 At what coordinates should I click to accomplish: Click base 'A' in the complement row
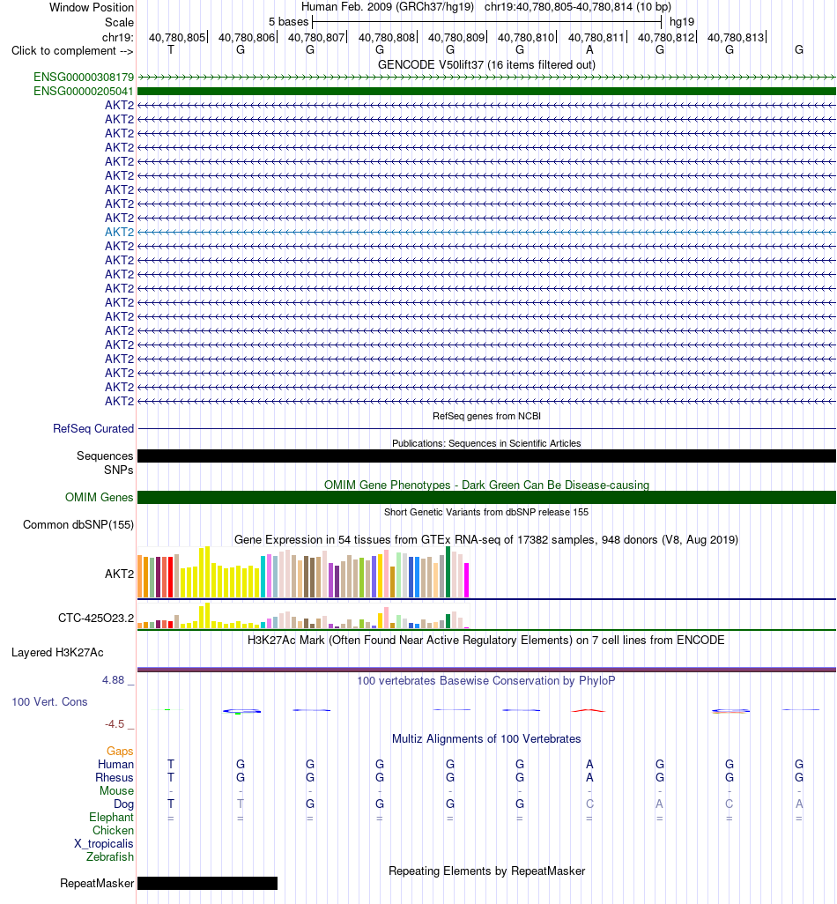click(589, 49)
